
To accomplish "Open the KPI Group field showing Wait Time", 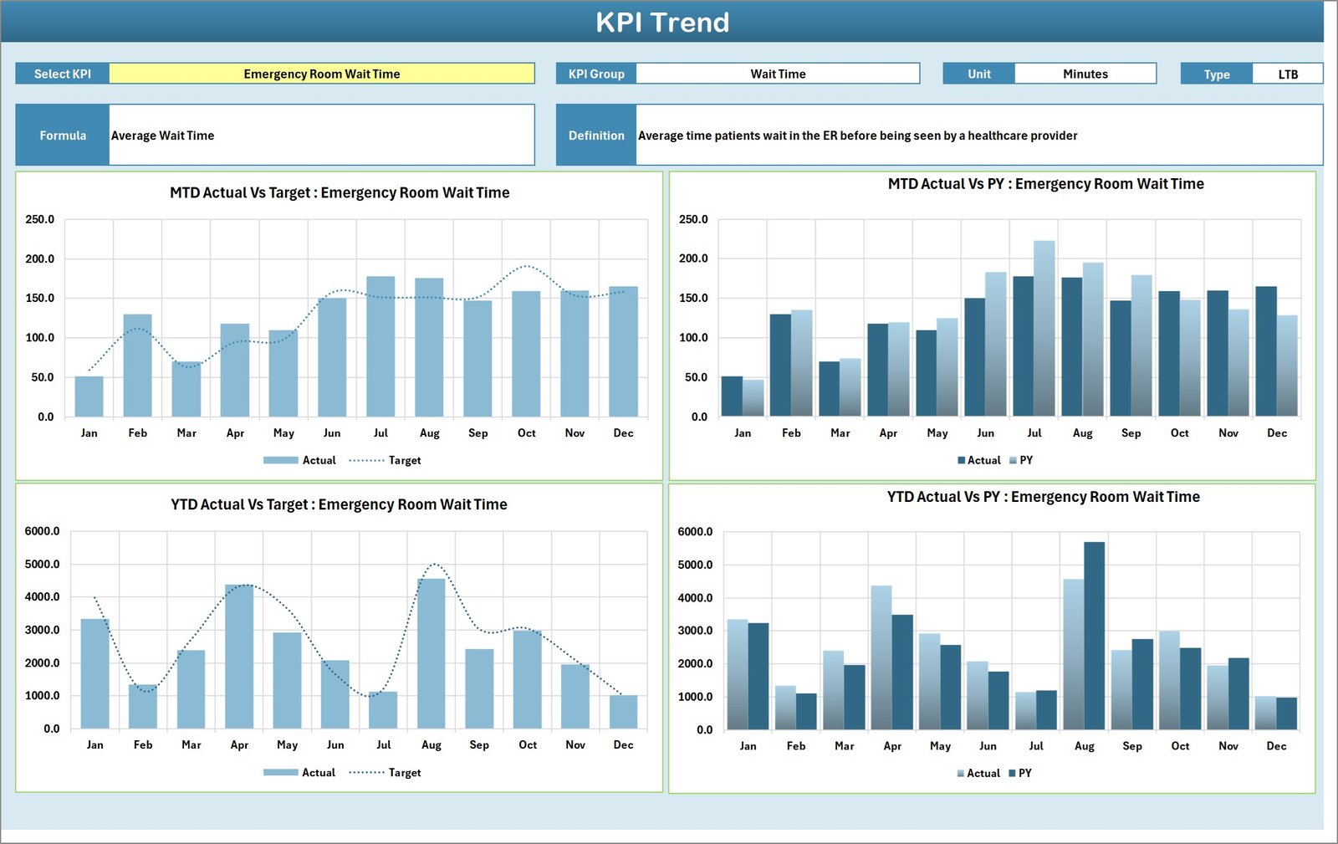I will click(x=778, y=74).
